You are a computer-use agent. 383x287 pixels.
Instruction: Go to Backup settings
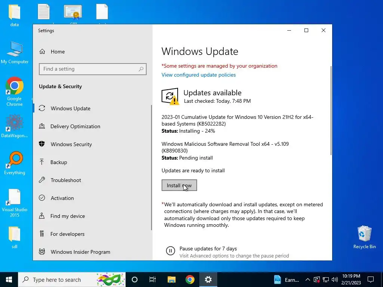(92, 162)
